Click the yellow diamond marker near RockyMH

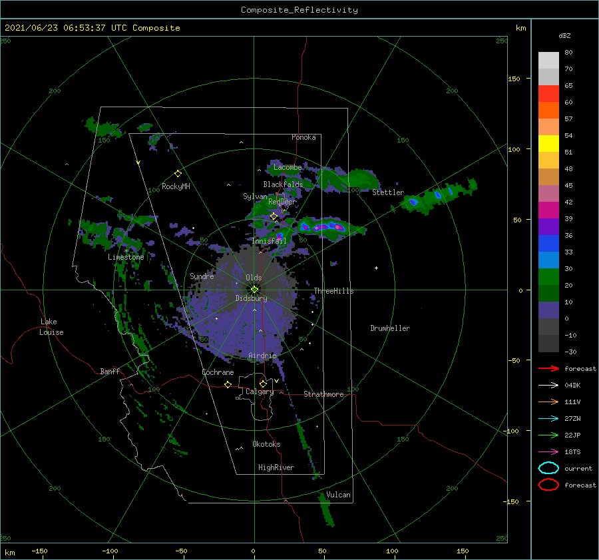pos(178,174)
